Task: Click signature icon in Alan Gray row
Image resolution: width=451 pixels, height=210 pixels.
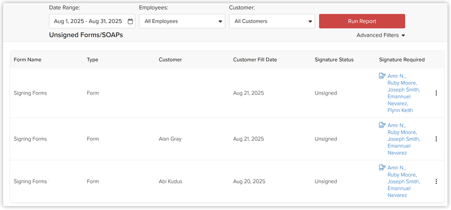Action: tap(382, 125)
